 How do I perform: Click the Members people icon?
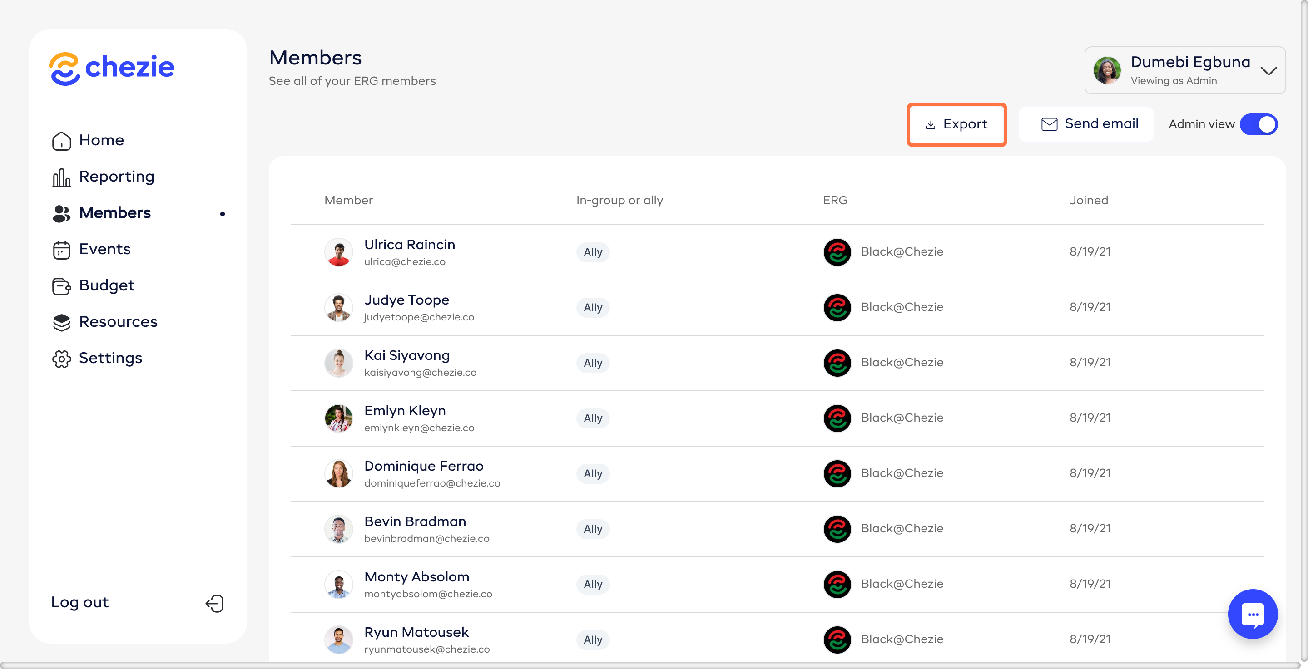(x=61, y=213)
